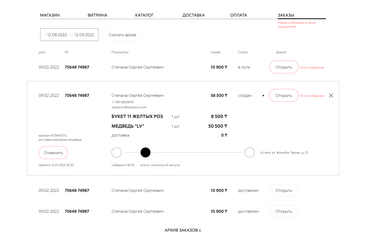Click the new chat messages notification link

click(x=296, y=25)
